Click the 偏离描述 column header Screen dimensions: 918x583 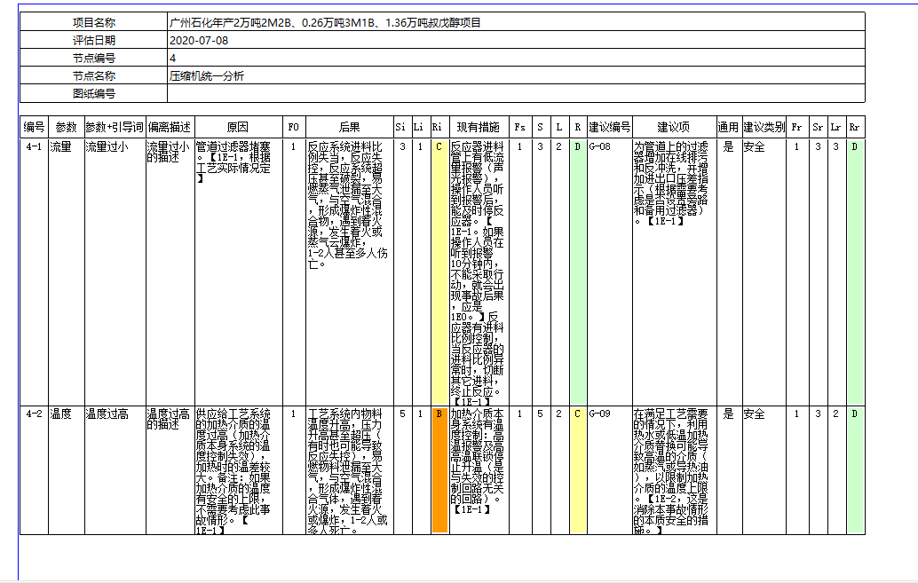click(x=170, y=127)
